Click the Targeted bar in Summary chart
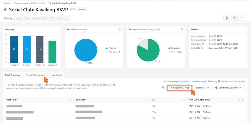The image size is (251, 123). pyautogui.click(x=14, y=50)
